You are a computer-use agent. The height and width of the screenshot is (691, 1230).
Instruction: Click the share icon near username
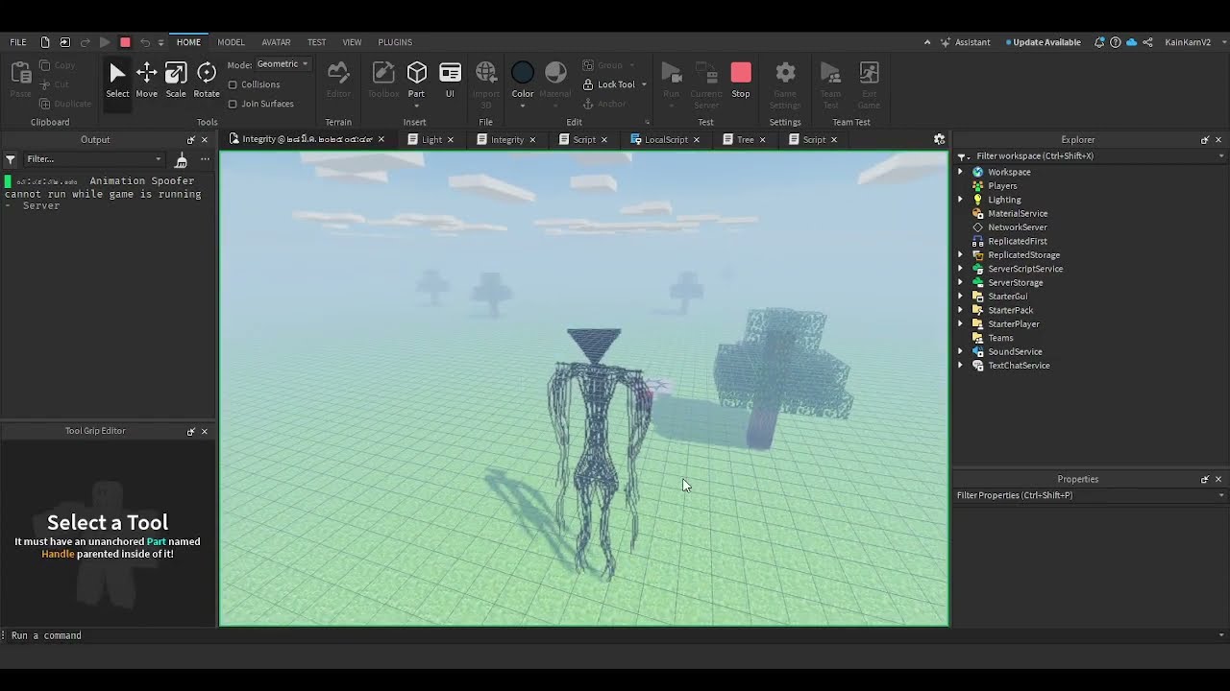pyautogui.click(x=1146, y=42)
